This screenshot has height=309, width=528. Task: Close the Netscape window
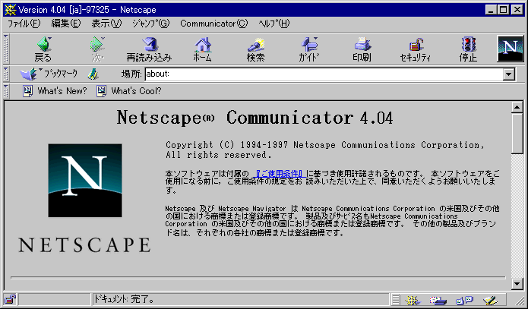[517, 10]
